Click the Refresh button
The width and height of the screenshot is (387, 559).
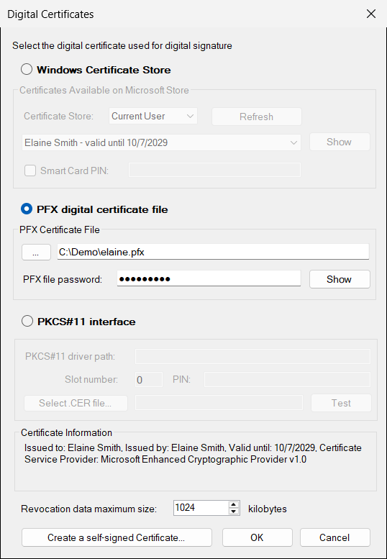(x=257, y=117)
